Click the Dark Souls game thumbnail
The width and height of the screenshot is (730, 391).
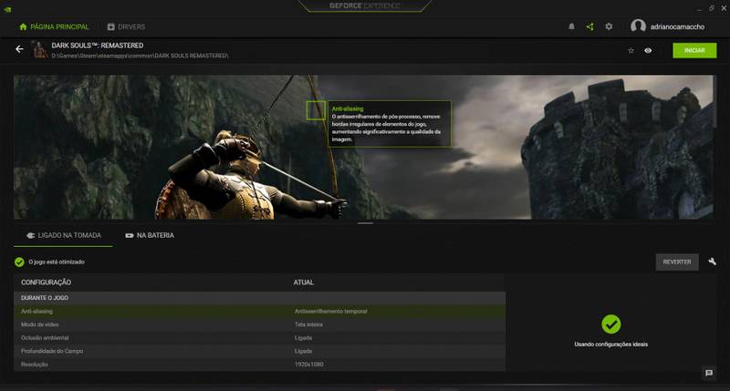[40, 50]
